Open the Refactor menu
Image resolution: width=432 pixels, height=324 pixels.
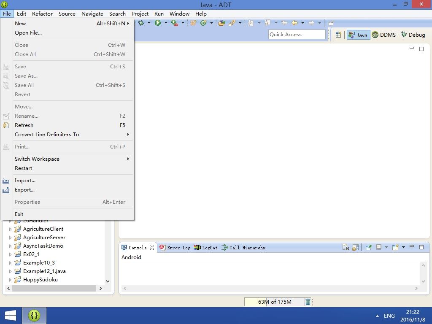pyautogui.click(x=42, y=14)
